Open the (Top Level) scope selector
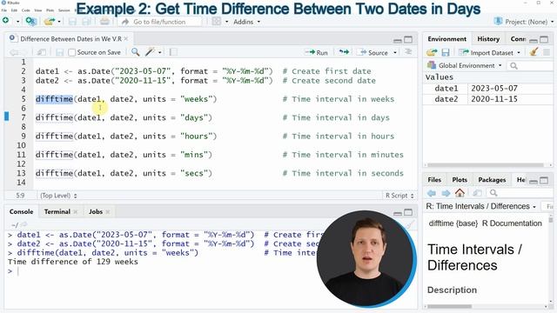Image resolution: width=557 pixels, height=313 pixels. point(58,196)
